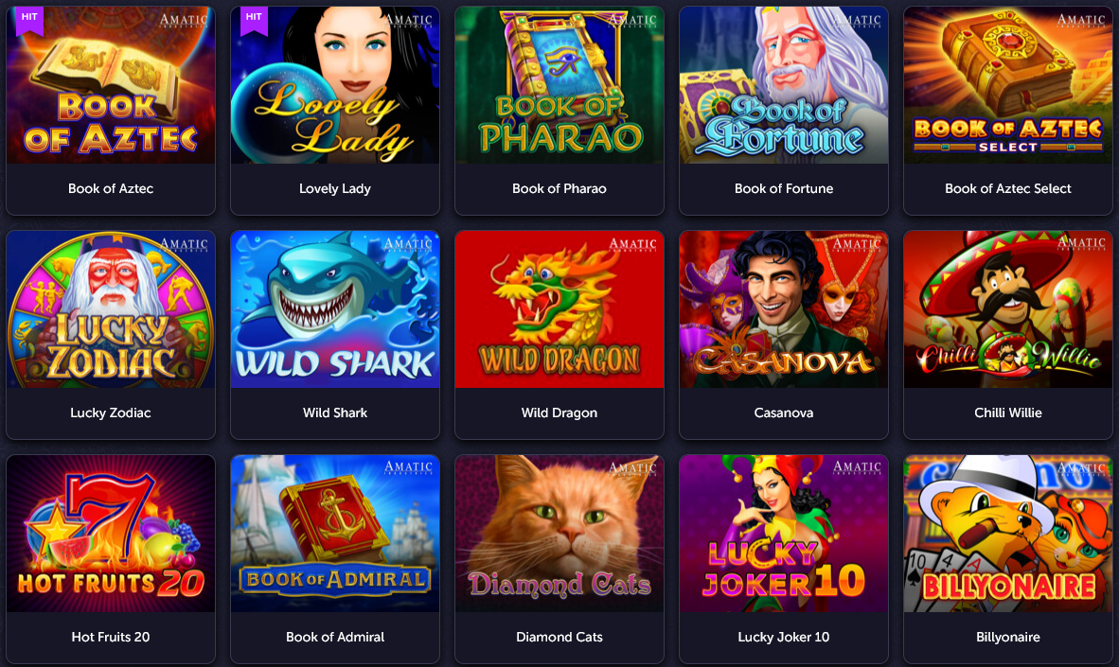Open Book of Aztec Select game tile
The height and width of the screenshot is (667, 1119).
tap(1007, 111)
